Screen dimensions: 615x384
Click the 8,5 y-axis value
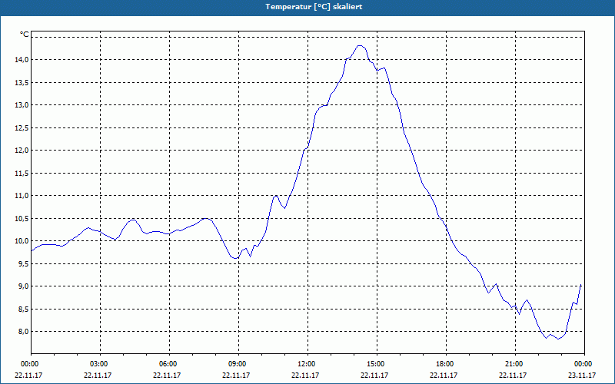point(23,309)
